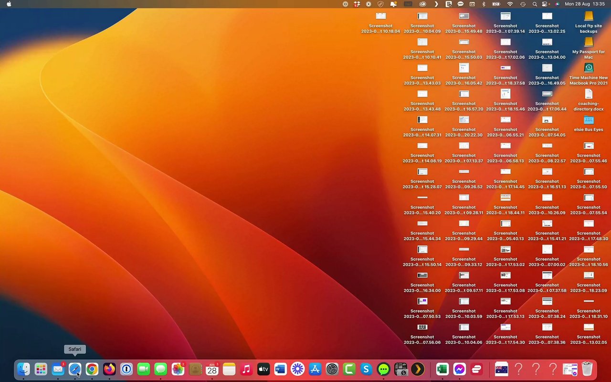Screen dimensions: 611x382
Task: Open Spotlight search in the menu bar
Action: 535,4
